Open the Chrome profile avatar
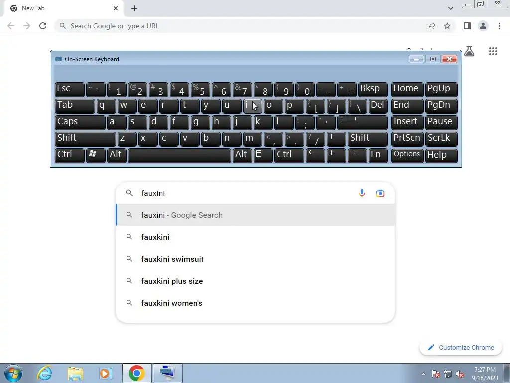Image resolution: width=510 pixels, height=383 pixels. coord(483,26)
